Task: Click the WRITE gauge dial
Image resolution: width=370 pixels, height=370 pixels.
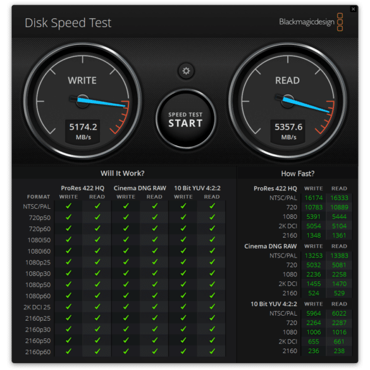Action: click(x=83, y=101)
